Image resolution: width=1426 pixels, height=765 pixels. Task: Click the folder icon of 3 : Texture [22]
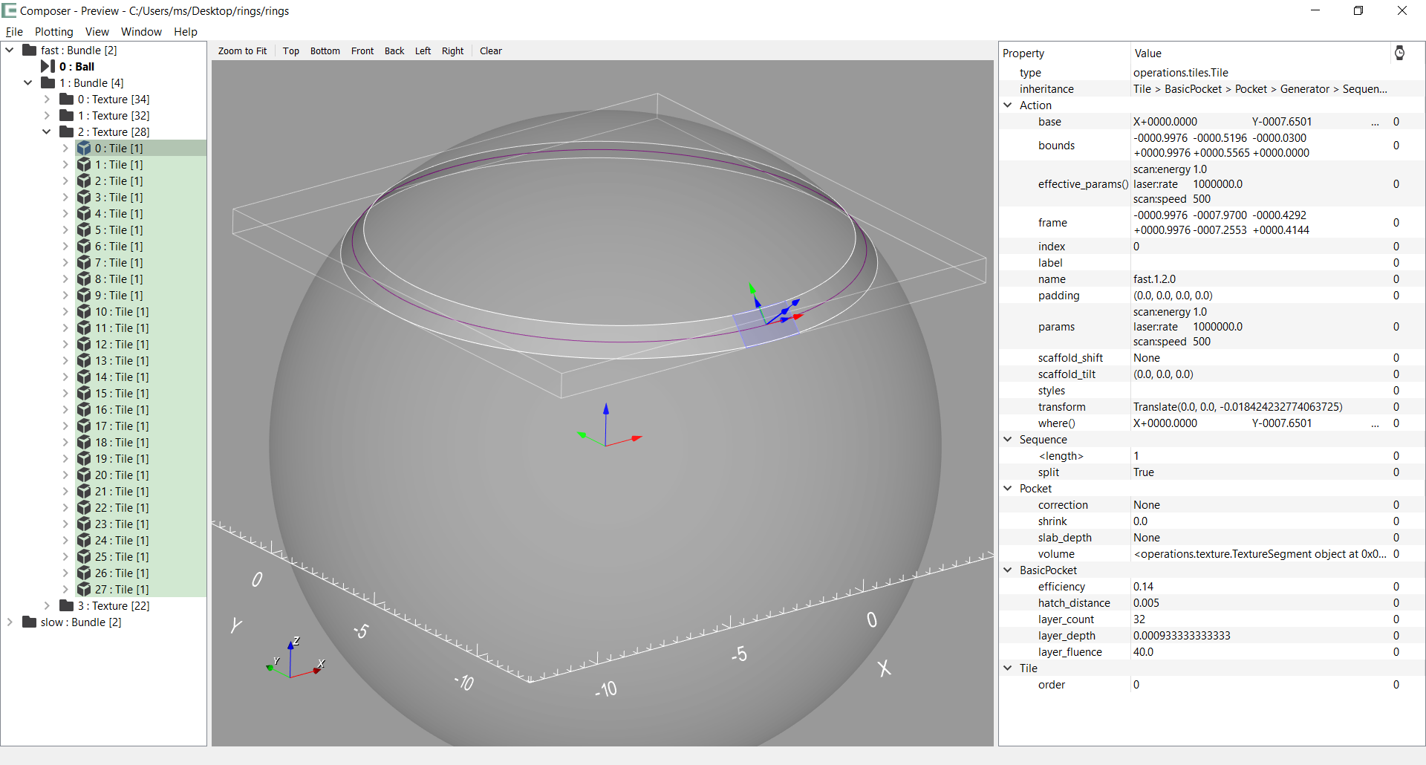[67, 605]
